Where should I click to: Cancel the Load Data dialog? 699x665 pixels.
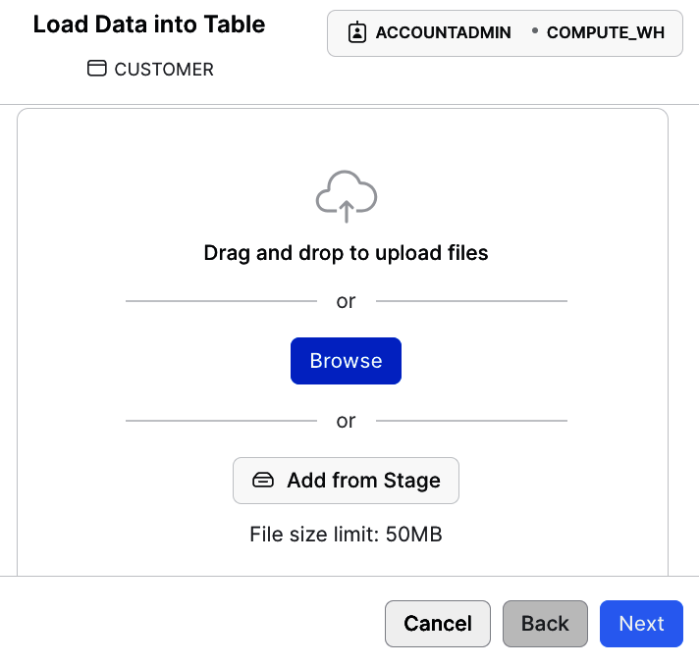[x=437, y=624]
